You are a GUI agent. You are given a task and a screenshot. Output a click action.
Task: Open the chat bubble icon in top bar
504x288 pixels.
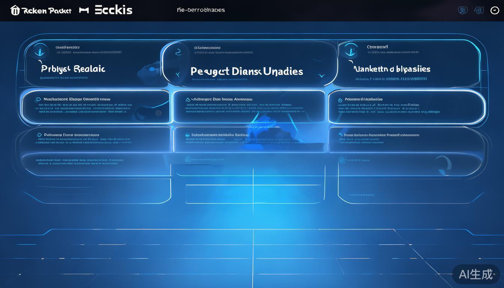(x=463, y=10)
